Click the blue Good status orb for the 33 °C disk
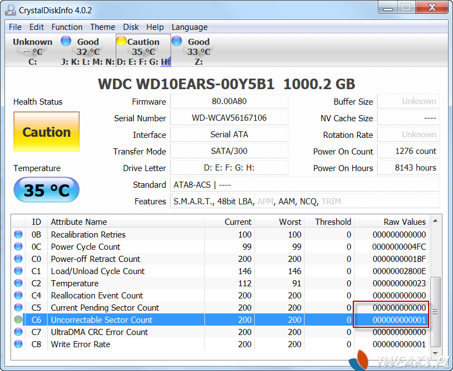The height and width of the screenshot is (371, 453). (x=177, y=41)
